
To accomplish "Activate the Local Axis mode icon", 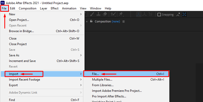I will 139,15.
